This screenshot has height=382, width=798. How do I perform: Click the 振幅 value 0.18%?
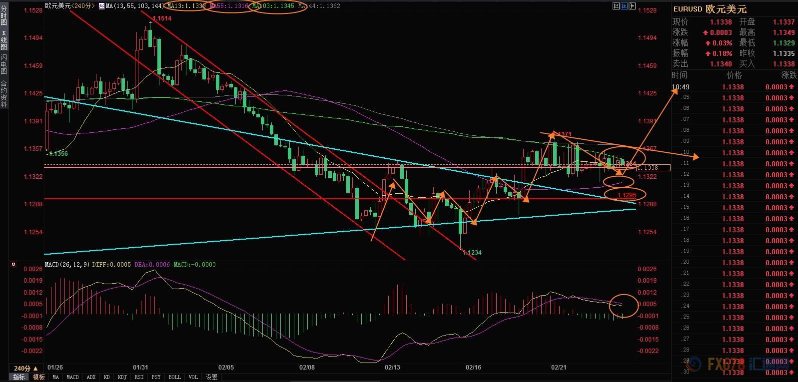[722, 53]
